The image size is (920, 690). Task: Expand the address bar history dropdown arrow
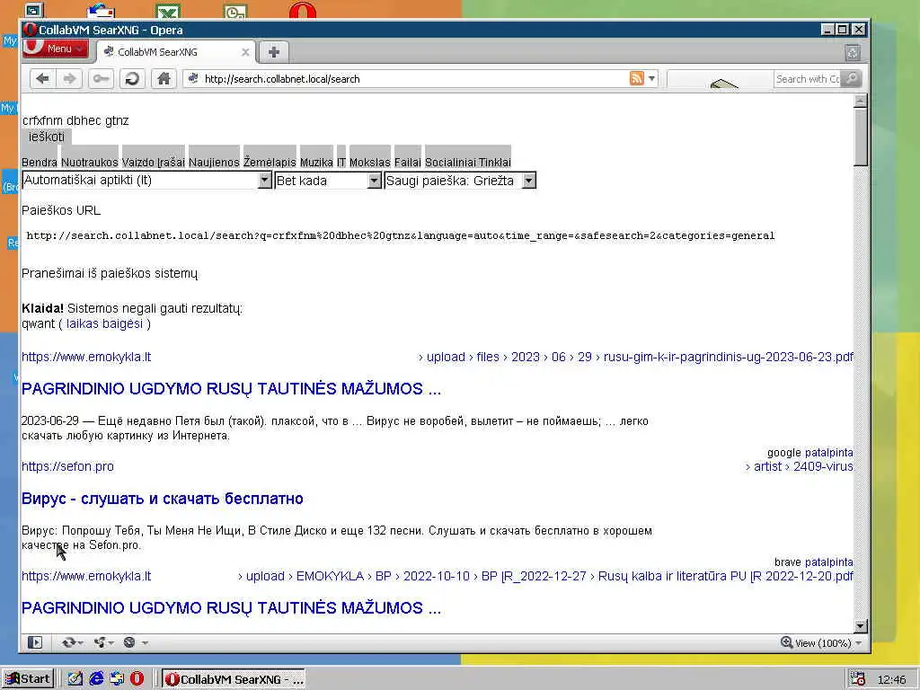click(x=651, y=78)
